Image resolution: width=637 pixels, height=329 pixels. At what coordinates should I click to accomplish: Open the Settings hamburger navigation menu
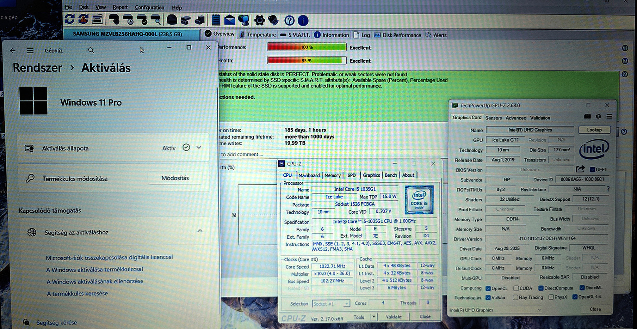30,51
